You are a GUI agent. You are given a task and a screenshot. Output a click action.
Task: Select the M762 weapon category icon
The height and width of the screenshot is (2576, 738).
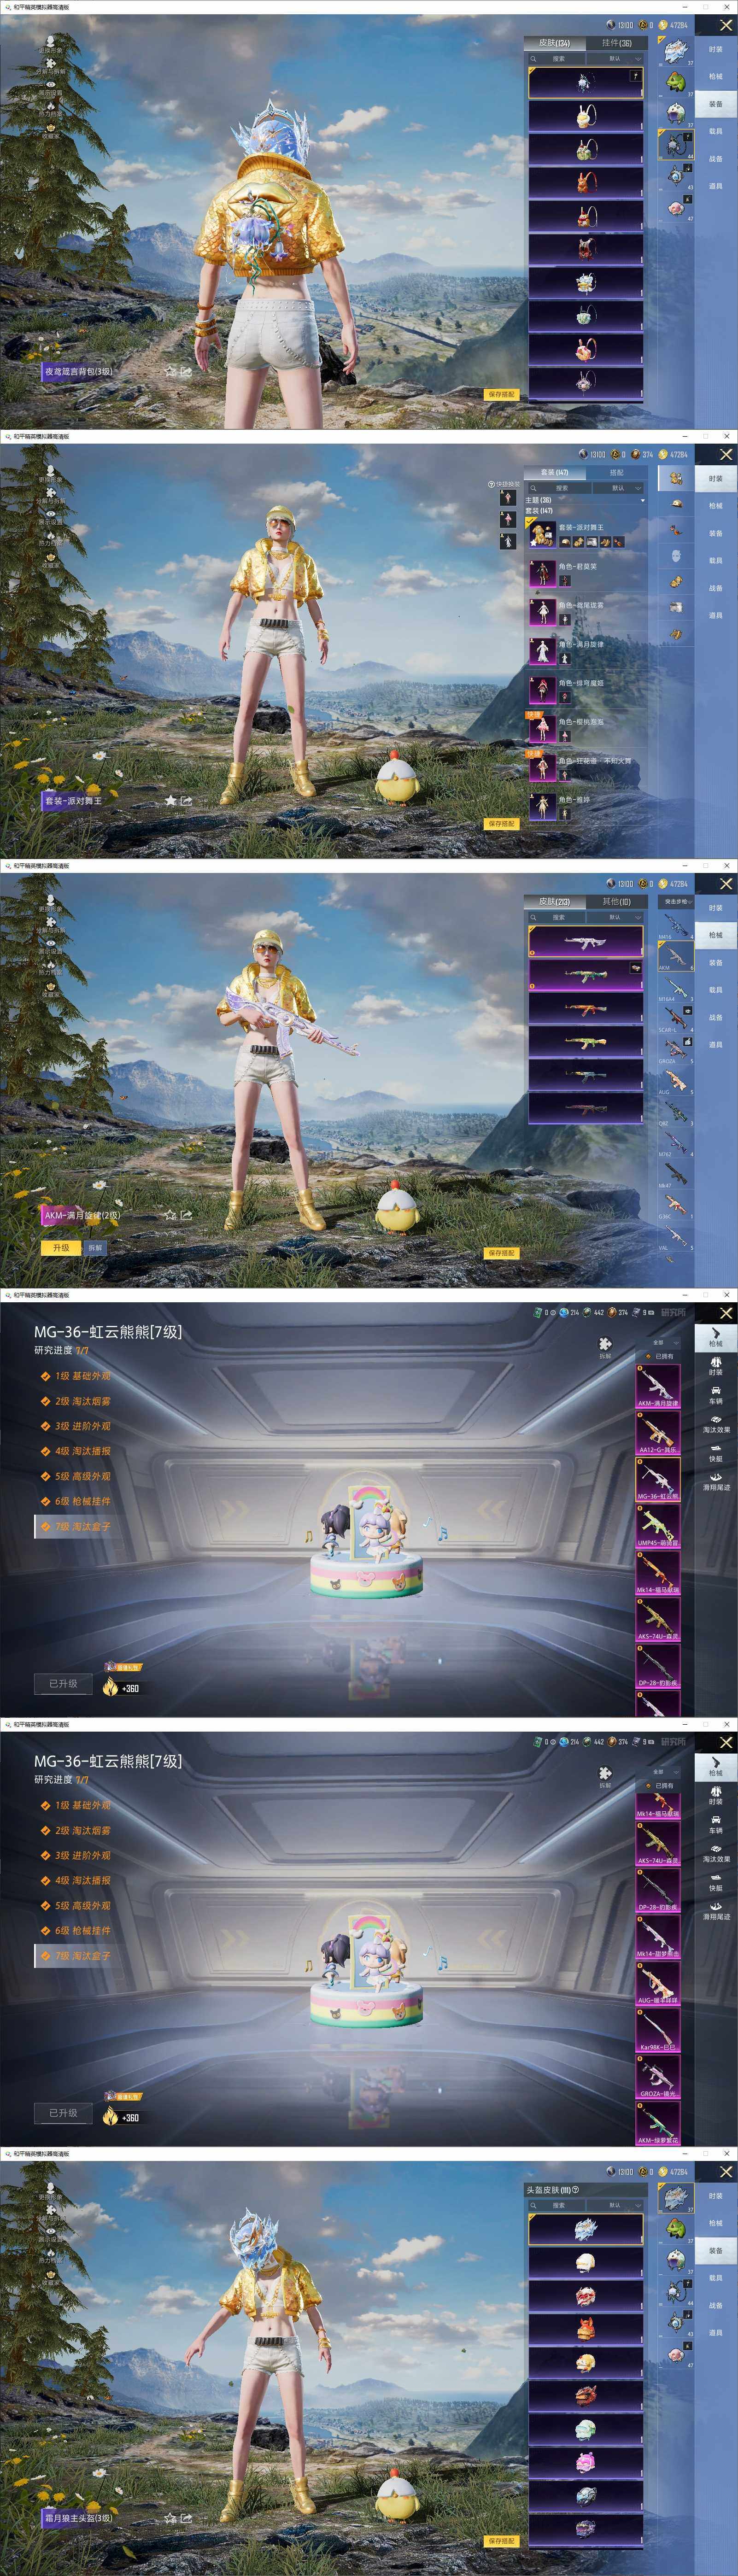coord(676,1143)
